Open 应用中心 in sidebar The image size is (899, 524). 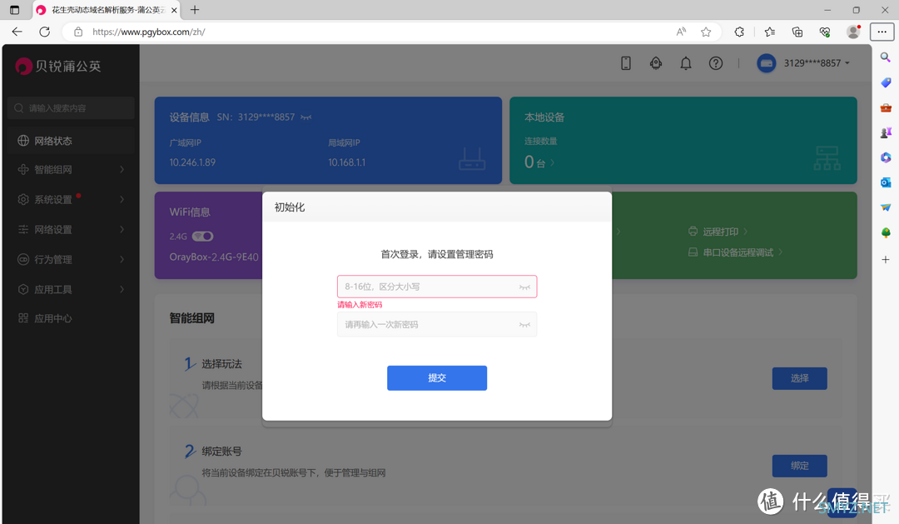pyautogui.click(x=71, y=318)
